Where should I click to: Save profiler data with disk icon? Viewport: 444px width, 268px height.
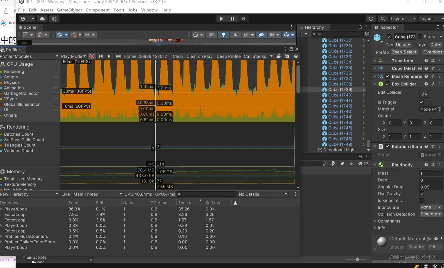coord(287,56)
